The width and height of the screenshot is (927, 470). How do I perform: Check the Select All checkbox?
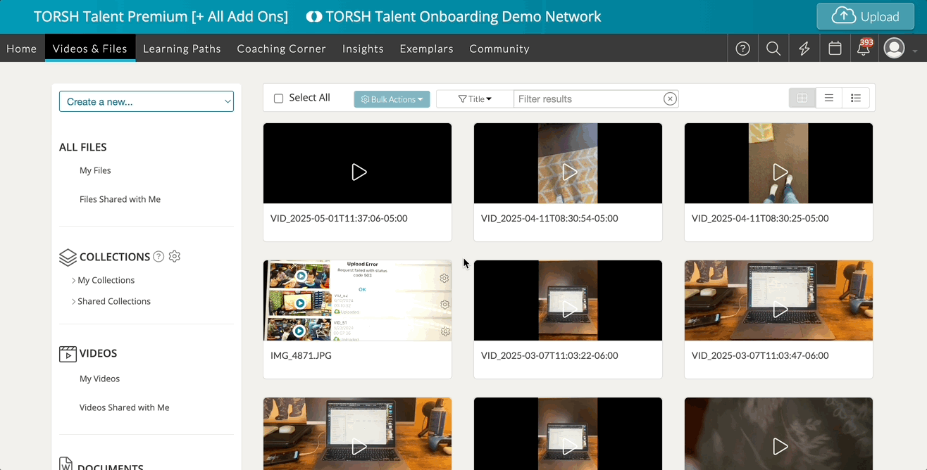(279, 99)
